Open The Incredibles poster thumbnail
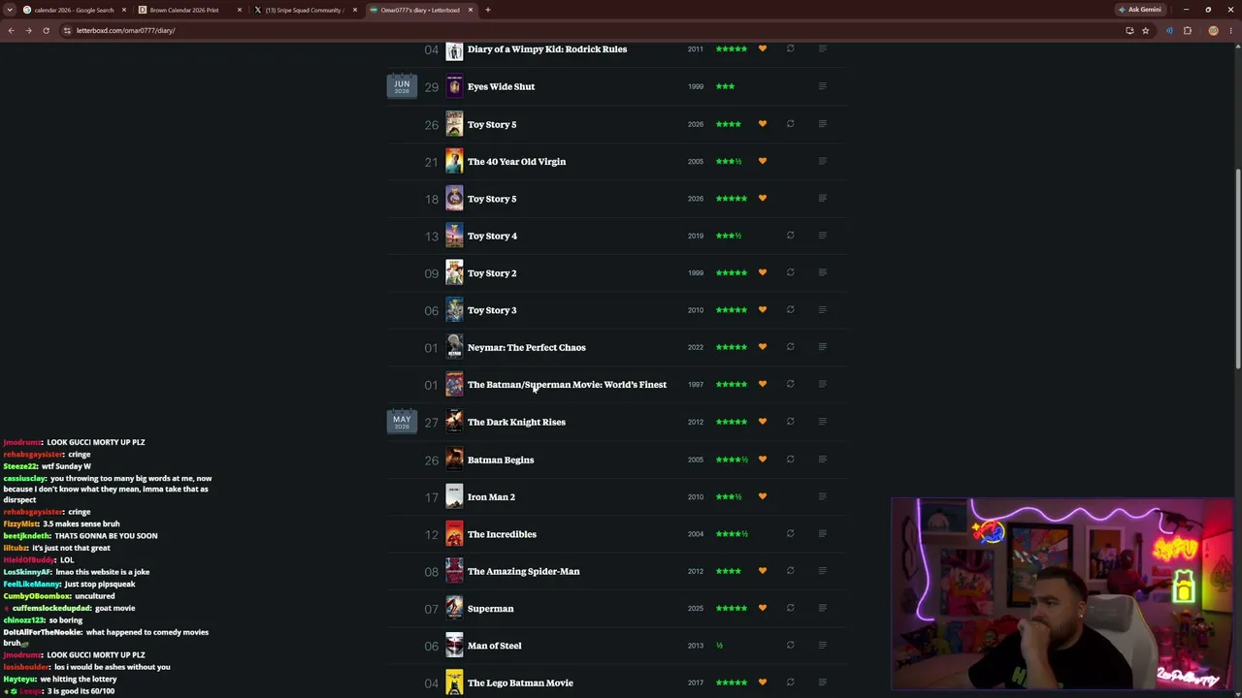 [454, 534]
